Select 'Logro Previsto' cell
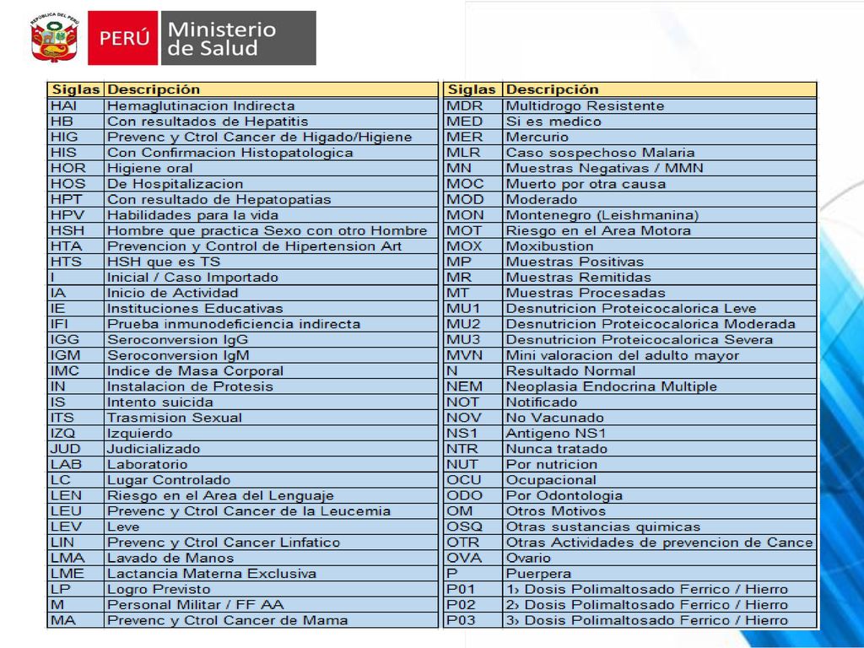Viewport: 864px width, 648px height. [x=271, y=589]
